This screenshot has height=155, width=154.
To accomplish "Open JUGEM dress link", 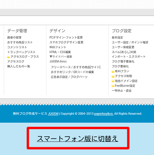I will (x=58, y=62).
